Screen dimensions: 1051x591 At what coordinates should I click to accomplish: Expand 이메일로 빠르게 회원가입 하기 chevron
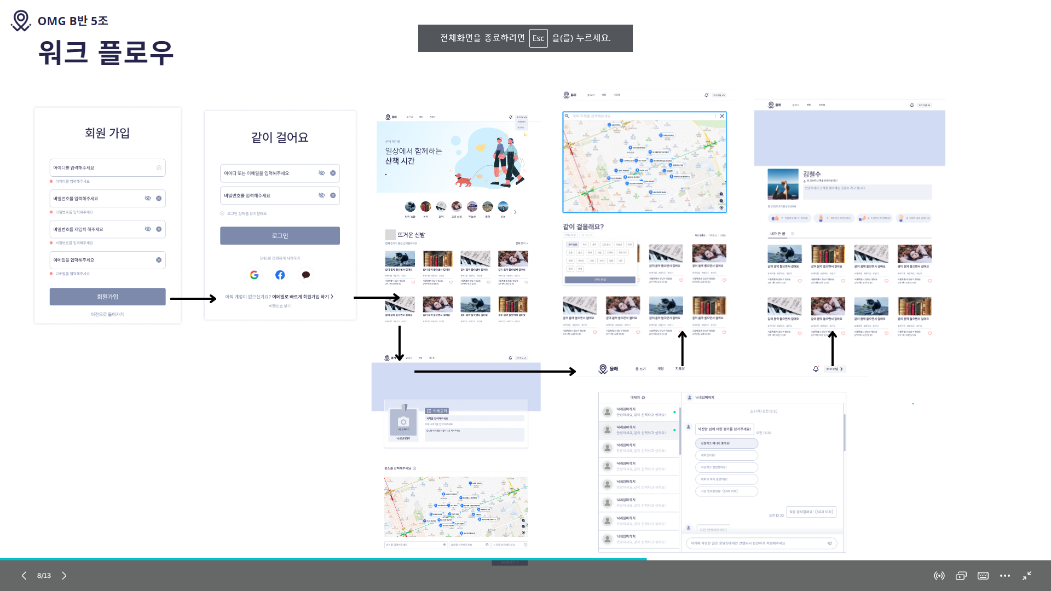332,297
